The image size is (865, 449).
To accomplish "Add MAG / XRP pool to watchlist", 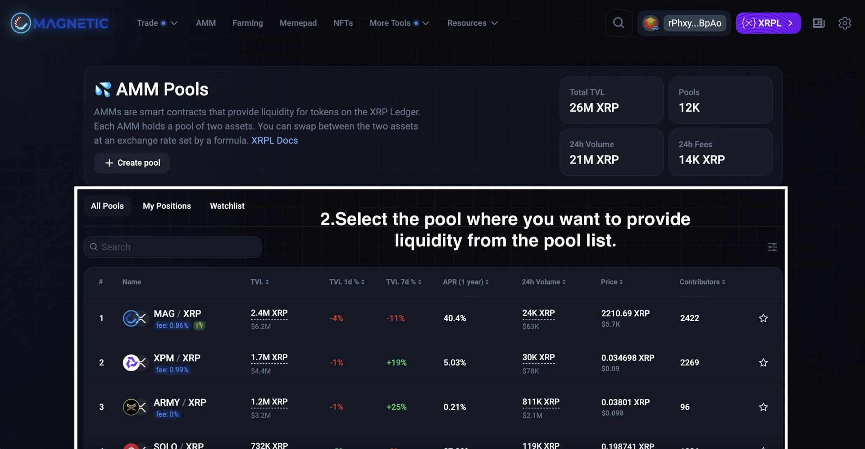I will click(763, 318).
